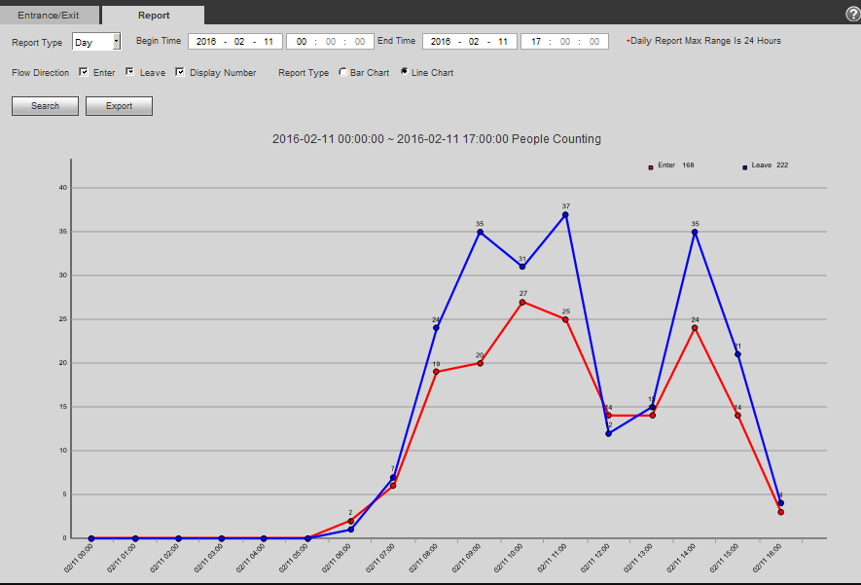Toggle the Display Number checkbox
This screenshot has width=861, height=585.
tap(180, 72)
